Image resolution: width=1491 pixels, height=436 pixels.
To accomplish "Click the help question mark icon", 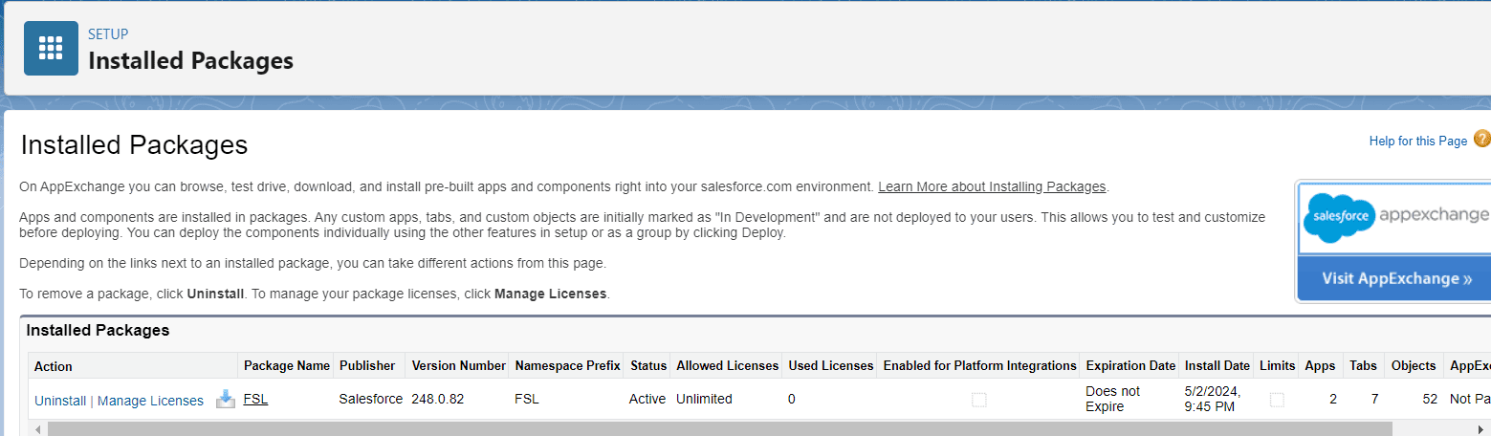I will coord(1481,140).
